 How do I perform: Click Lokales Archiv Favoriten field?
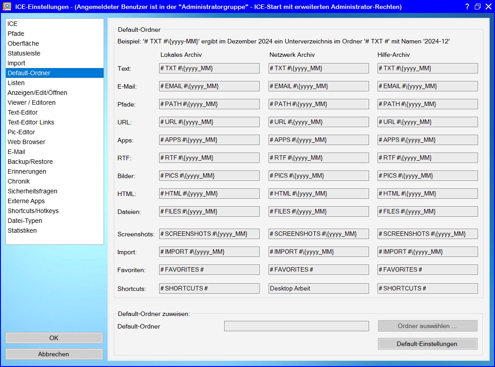click(x=209, y=270)
